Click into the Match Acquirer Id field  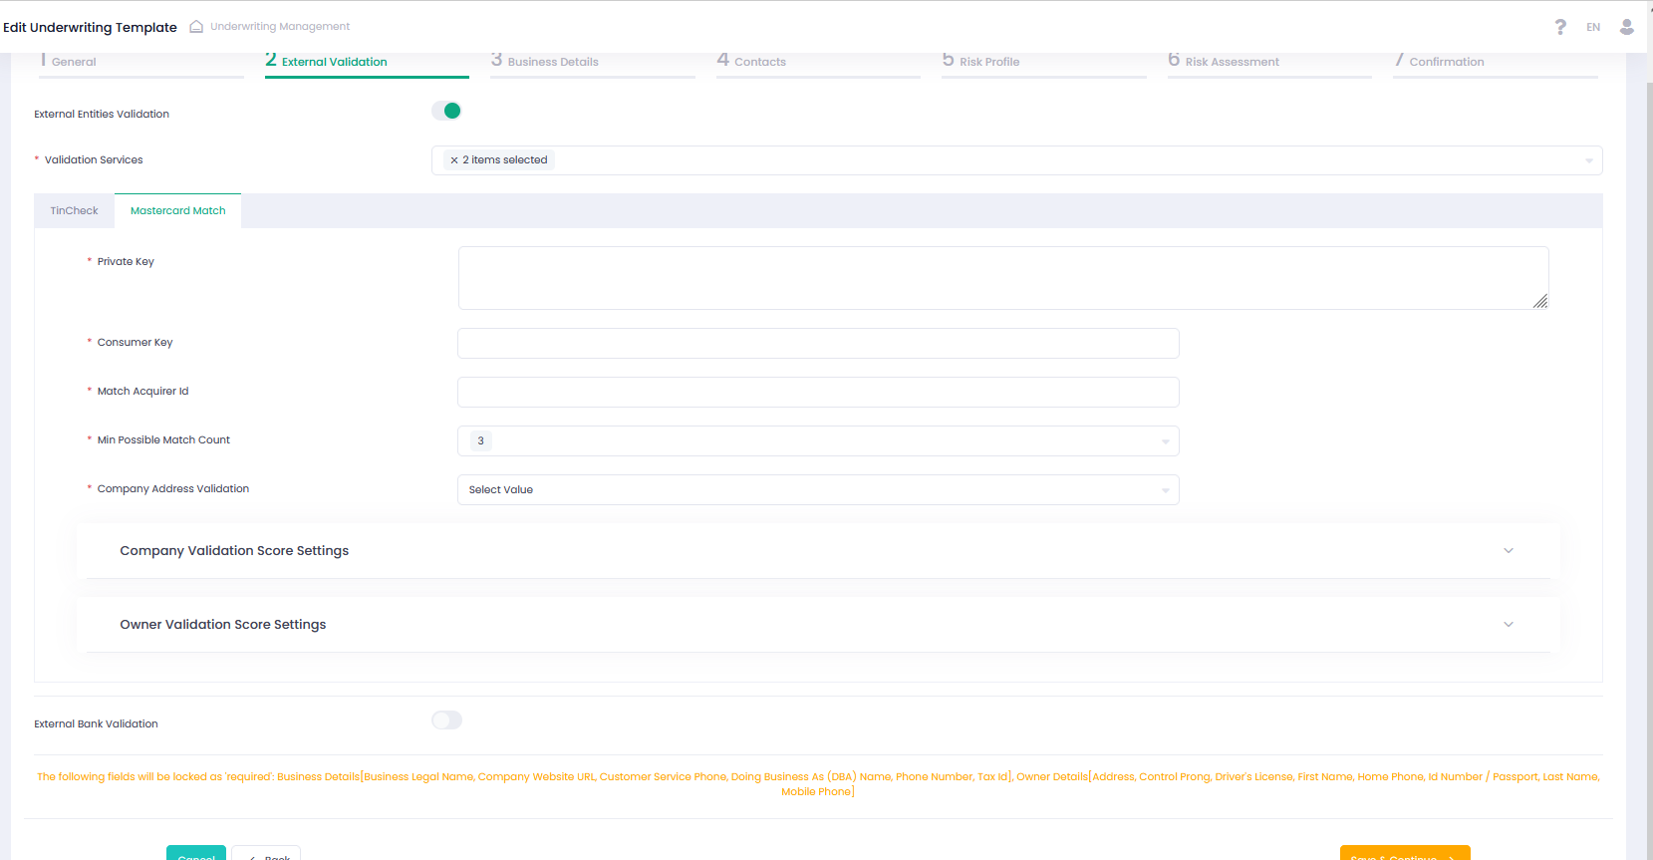pyautogui.click(x=818, y=392)
